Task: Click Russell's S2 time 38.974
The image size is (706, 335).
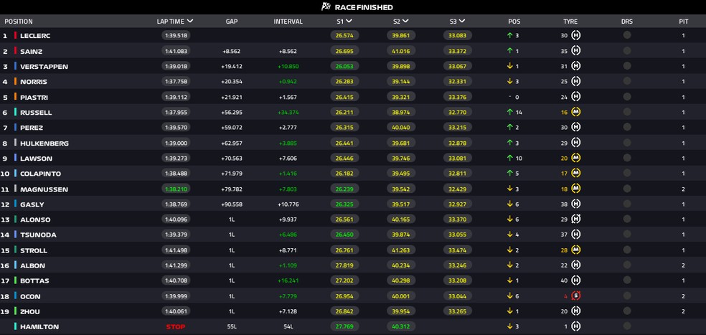Action: coord(401,112)
